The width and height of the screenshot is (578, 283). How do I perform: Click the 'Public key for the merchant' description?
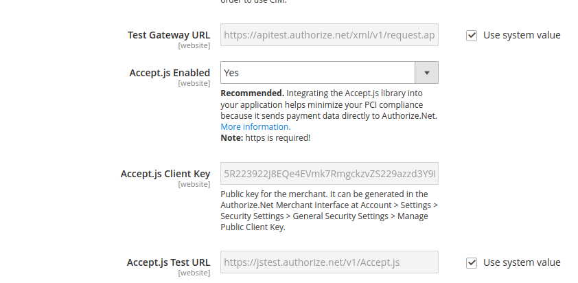(x=330, y=210)
